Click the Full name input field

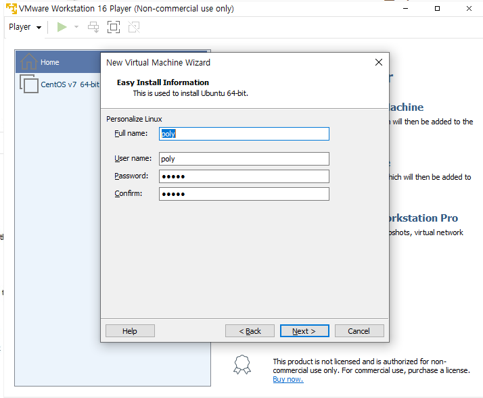tap(244, 134)
